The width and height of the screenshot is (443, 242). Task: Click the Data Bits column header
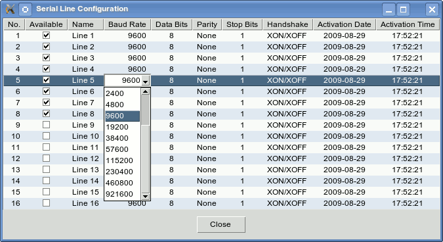[171, 24]
